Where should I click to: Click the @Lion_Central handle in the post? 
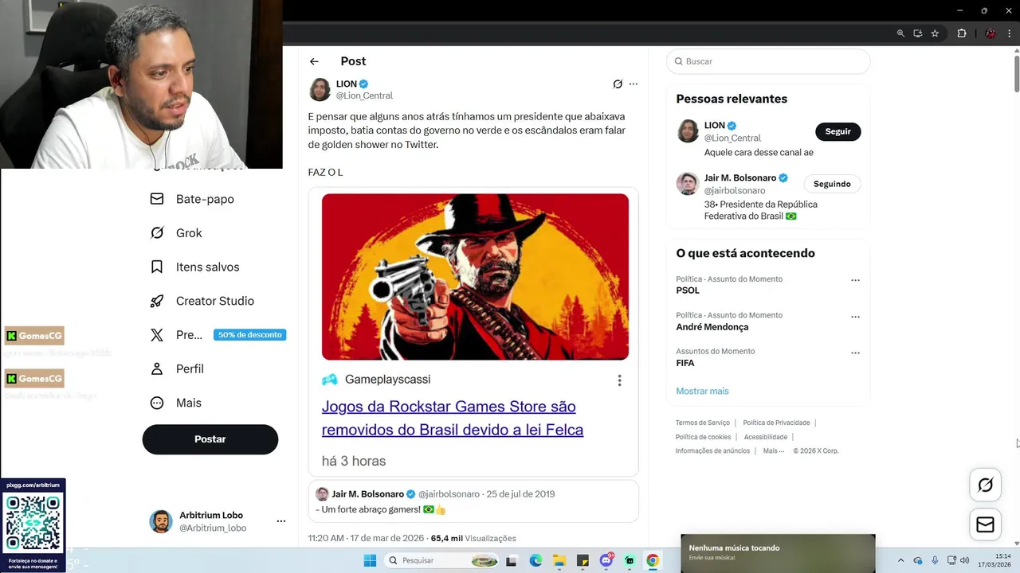[x=364, y=95]
